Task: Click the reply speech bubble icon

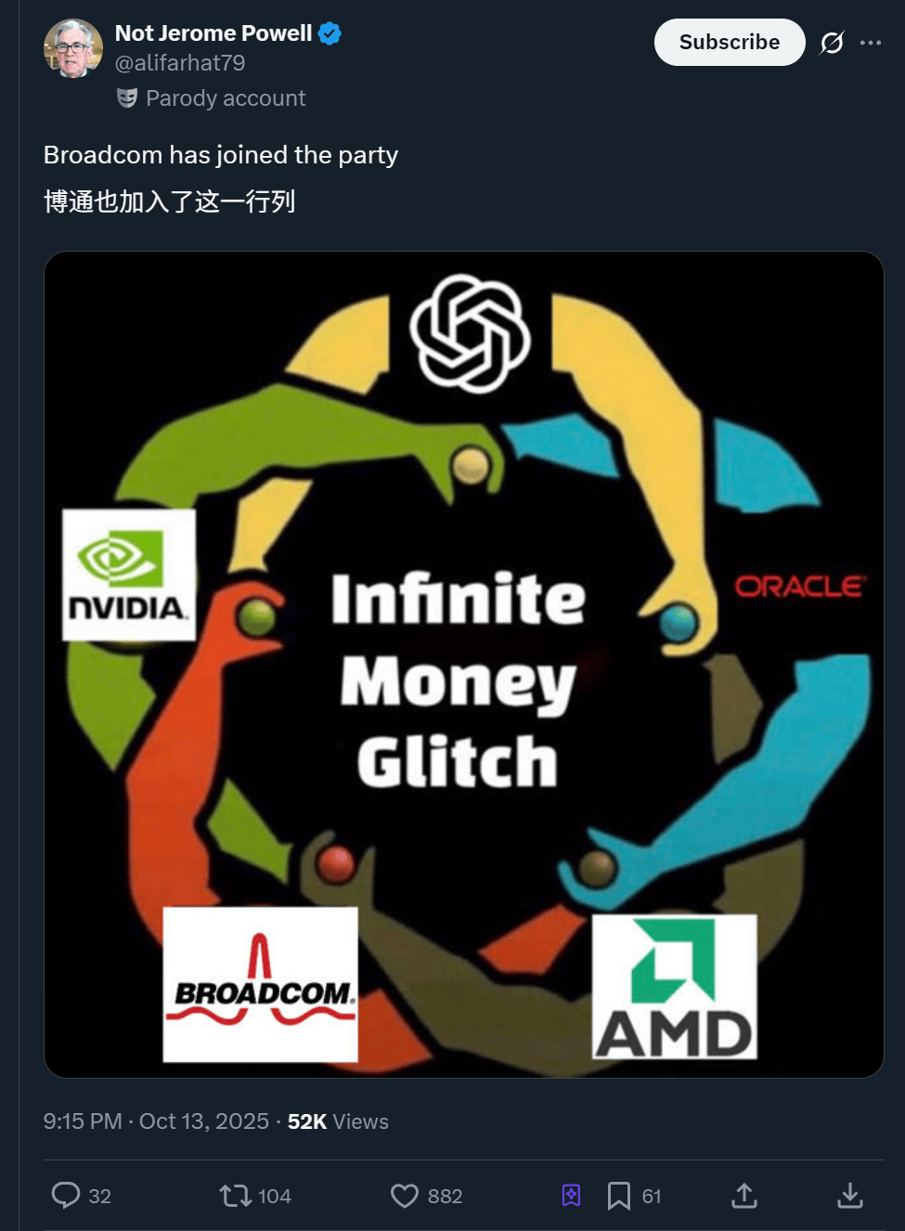Action: (65, 1195)
